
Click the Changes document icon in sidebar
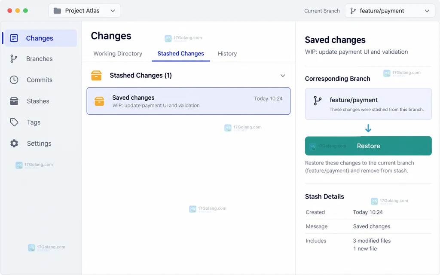coord(14,38)
